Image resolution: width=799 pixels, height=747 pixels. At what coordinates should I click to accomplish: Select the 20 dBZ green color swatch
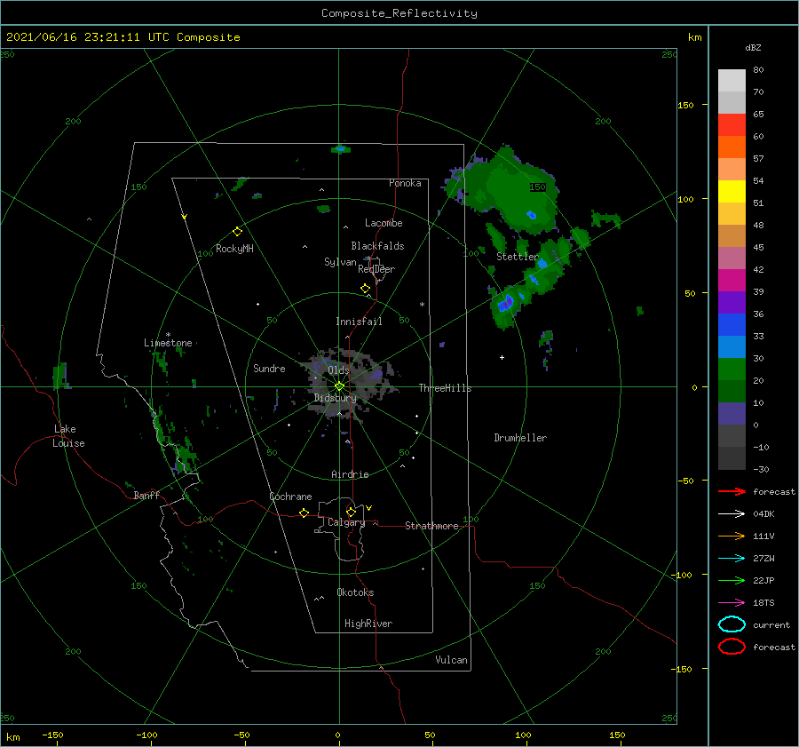[x=732, y=369]
